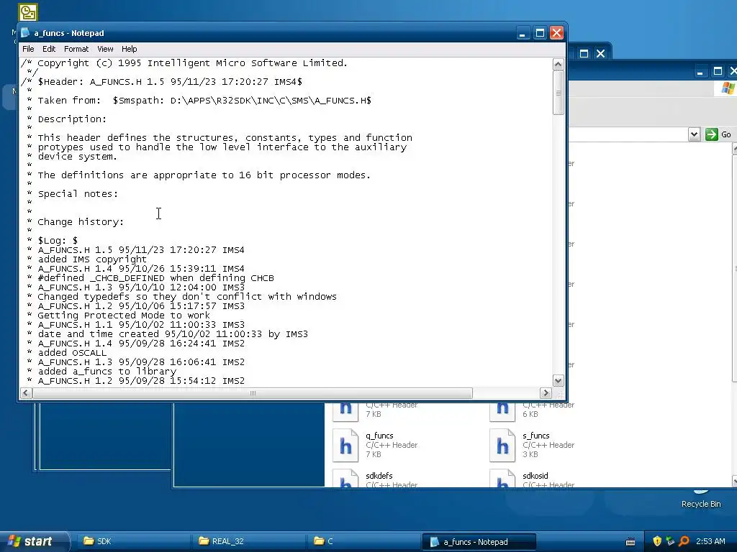This screenshot has width=737, height=552.
Task: Select the Recycle Bin desktop icon
Action: click(701, 500)
